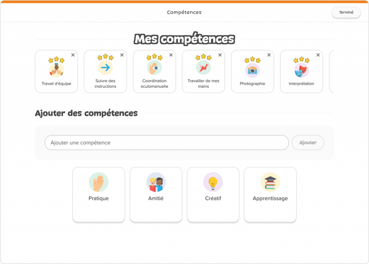
Task: Remove the Suivre des instructions skill
Action: (122, 55)
